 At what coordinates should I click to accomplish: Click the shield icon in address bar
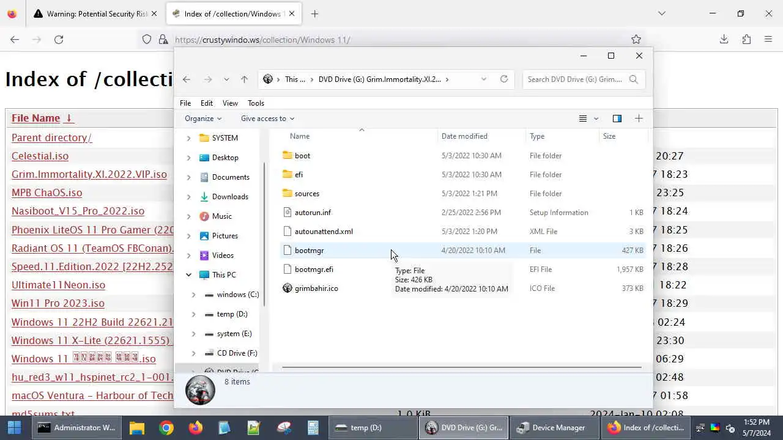pos(147,39)
